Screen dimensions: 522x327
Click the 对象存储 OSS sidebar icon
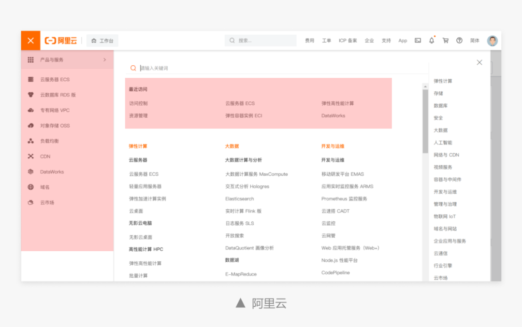click(x=30, y=126)
